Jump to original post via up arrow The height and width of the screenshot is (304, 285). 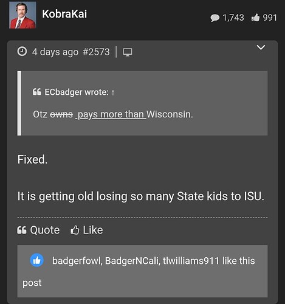click(113, 93)
